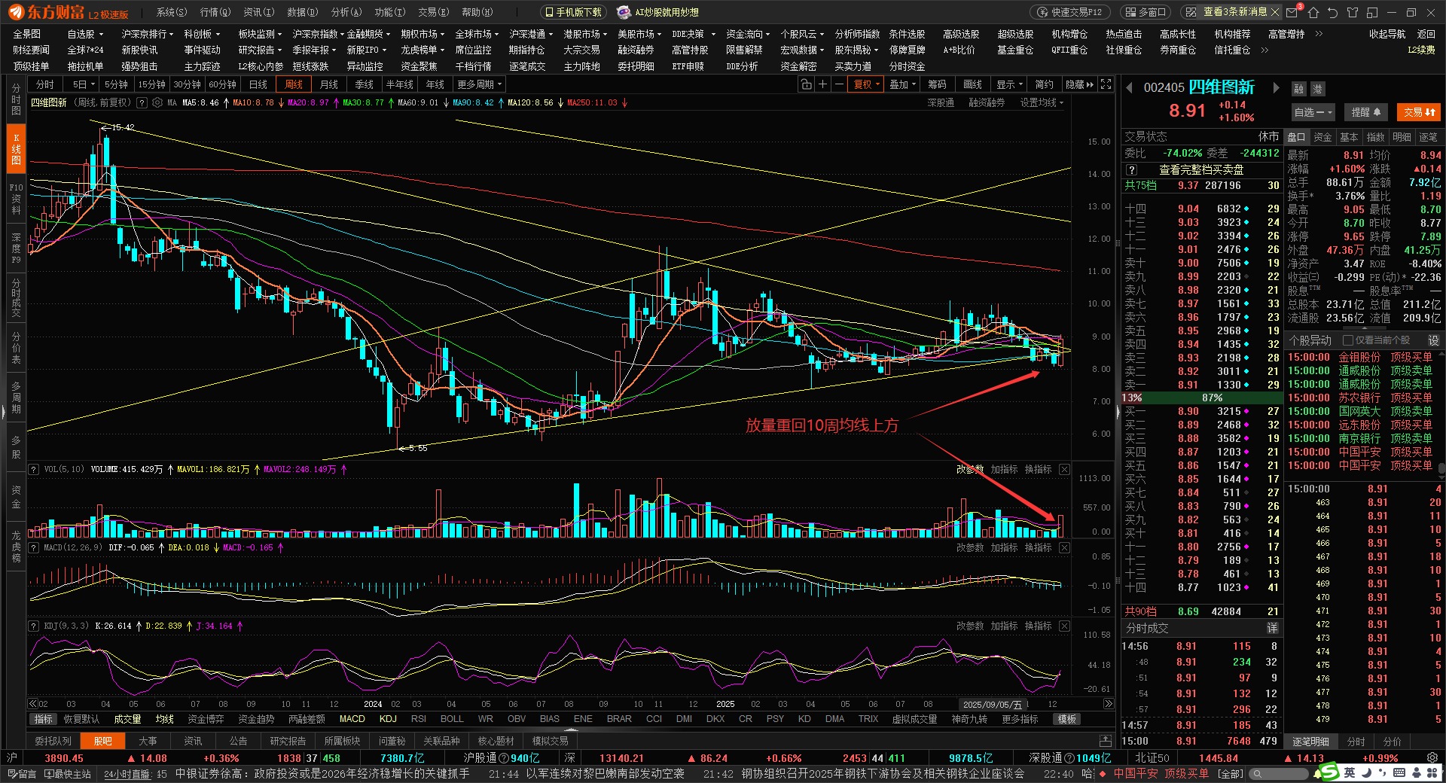Image resolution: width=1446 pixels, height=783 pixels.
Task: Toggle the 简约 simple display mode
Action: pyautogui.click(x=1045, y=84)
